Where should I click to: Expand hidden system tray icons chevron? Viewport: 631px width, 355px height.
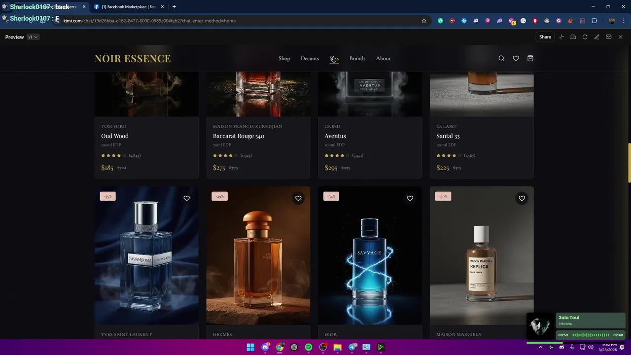click(540, 347)
